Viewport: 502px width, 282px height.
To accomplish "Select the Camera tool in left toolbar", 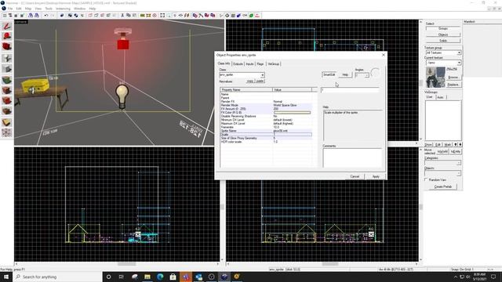I will coord(7,47).
